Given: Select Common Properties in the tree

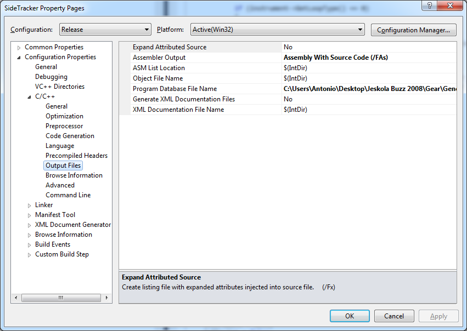Looking at the screenshot, I should click(x=54, y=47).
